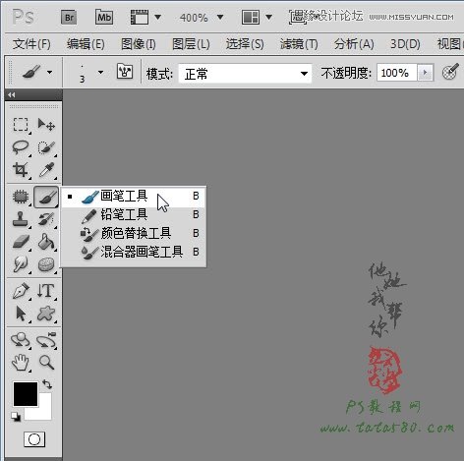
Task: Select the Quick Selection tool
Action: click(x=46, y=147)
